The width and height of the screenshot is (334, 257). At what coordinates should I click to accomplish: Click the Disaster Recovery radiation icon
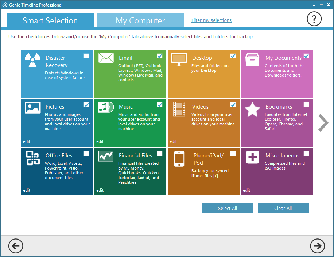click(x=32, y=60)
